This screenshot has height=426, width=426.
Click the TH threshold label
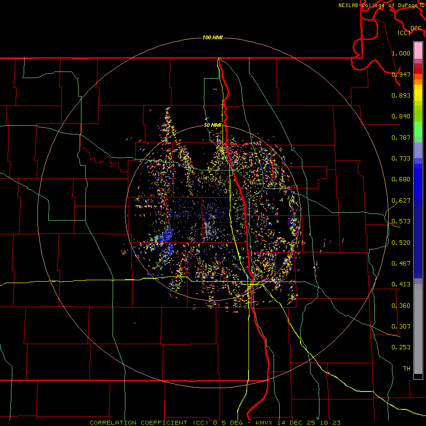(x=407, y=369)
